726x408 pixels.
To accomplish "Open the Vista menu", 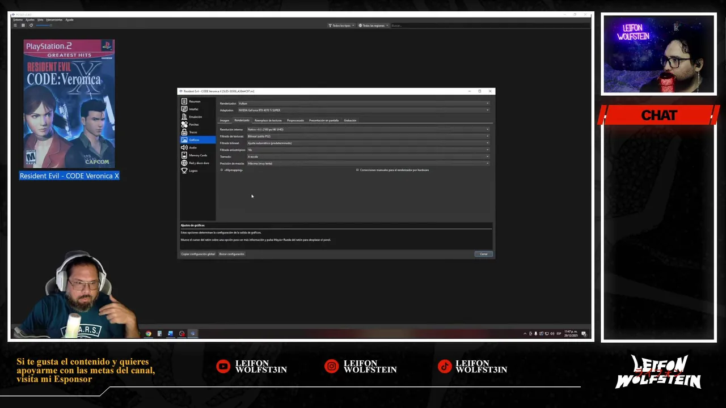I will tap(40, 20).
